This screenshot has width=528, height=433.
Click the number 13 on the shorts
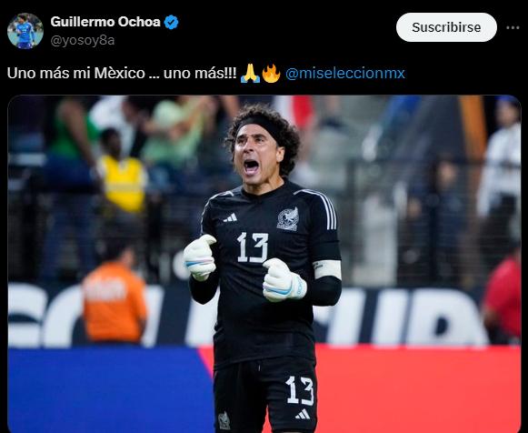point(300,391)
